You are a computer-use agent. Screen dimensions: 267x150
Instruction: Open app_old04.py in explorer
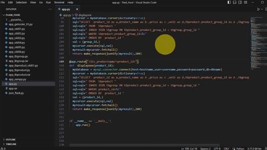click(17, 42)
